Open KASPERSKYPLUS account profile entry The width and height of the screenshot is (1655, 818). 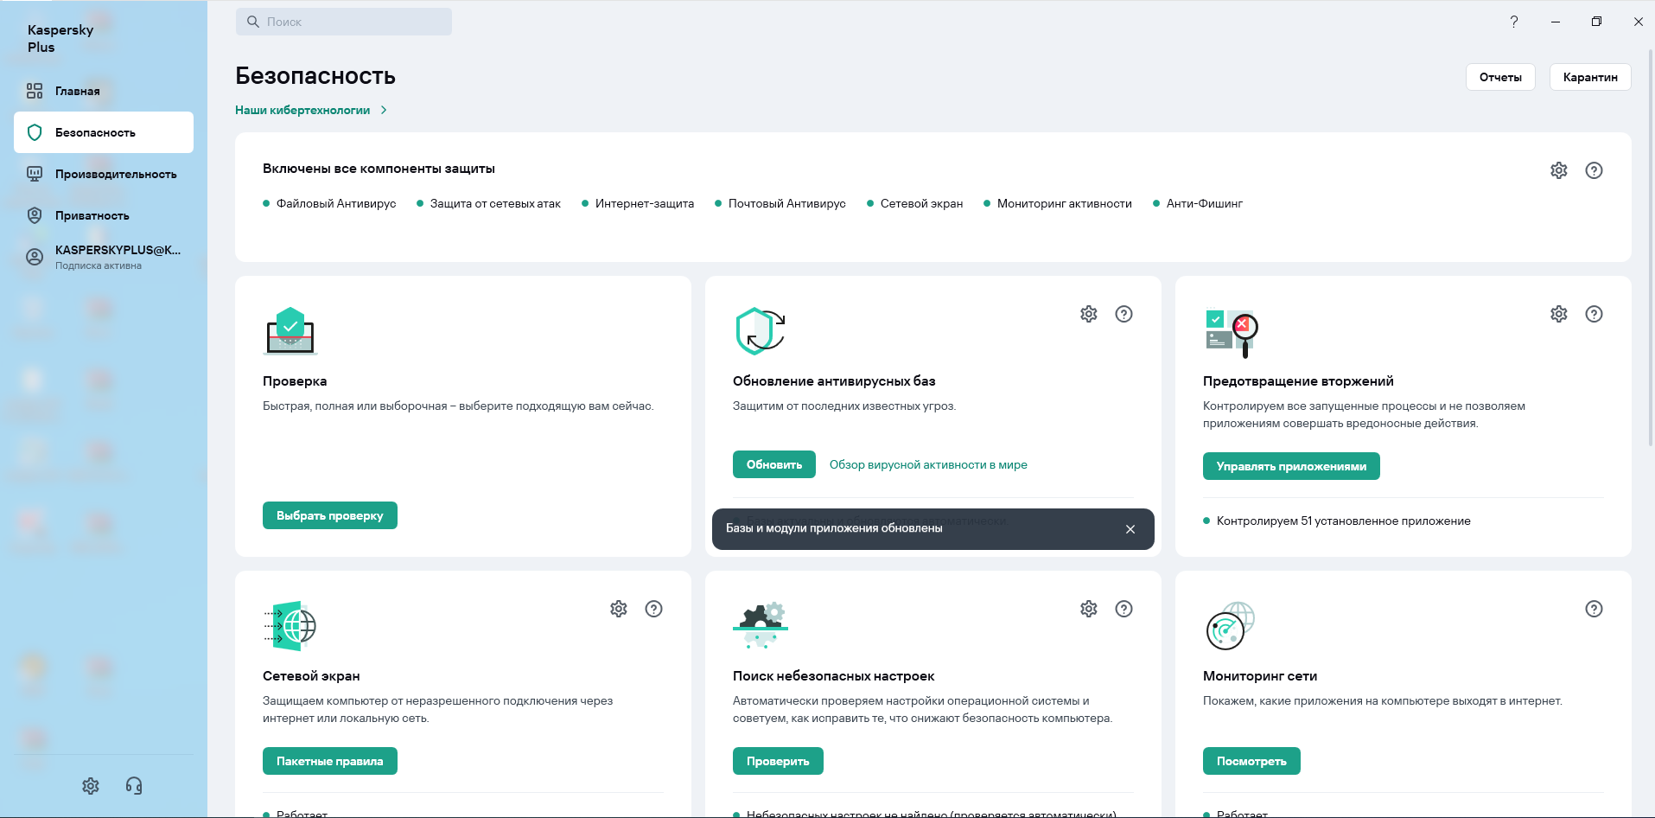click(104, 257)
